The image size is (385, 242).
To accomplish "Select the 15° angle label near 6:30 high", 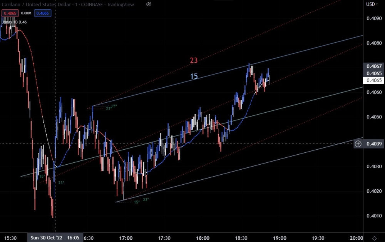I will pyautogui.click(x=114, y=106).
